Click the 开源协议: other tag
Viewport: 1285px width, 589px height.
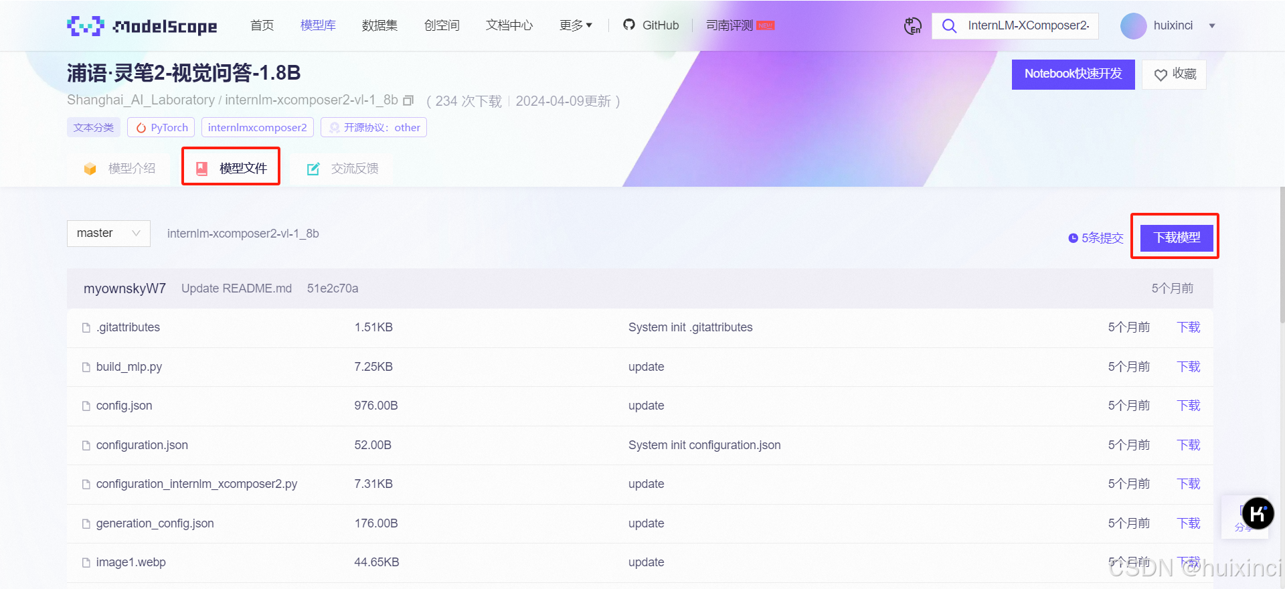tap(374, 127)
